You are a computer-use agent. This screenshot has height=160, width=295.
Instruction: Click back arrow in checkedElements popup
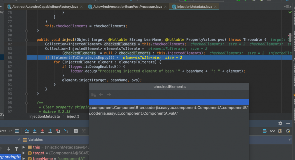(x=101, y=95)
